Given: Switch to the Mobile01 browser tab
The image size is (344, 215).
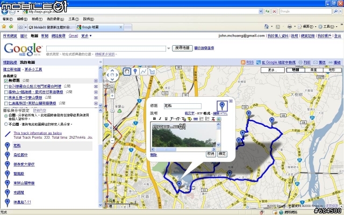Looking at the screenshot, I should (x=52, y=27).
